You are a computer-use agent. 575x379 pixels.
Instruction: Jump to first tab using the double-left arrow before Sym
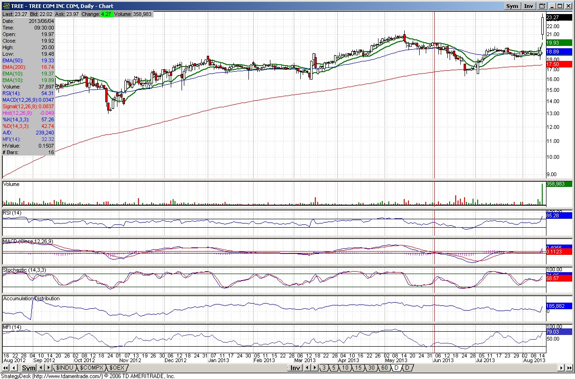tap(5, 368)
